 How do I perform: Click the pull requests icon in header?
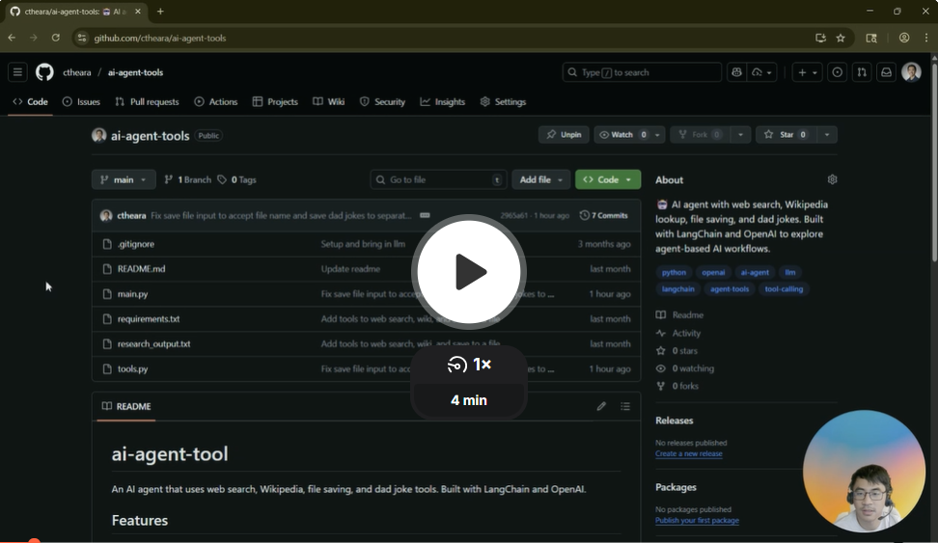tap(862, 72)
